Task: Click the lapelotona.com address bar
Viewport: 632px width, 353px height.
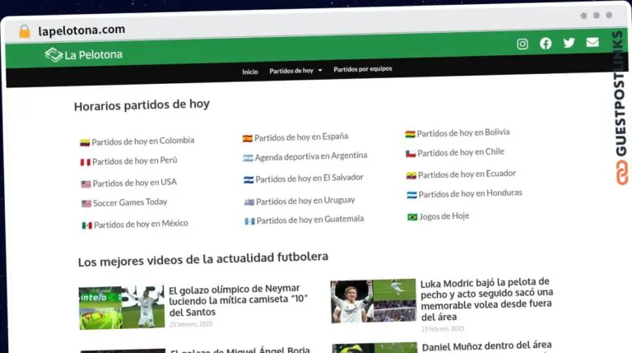Action: click(x=82, y=30)
